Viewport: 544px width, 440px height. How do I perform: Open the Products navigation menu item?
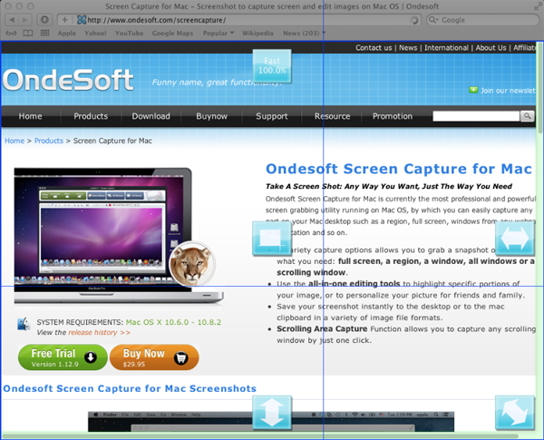coord(91,116)
